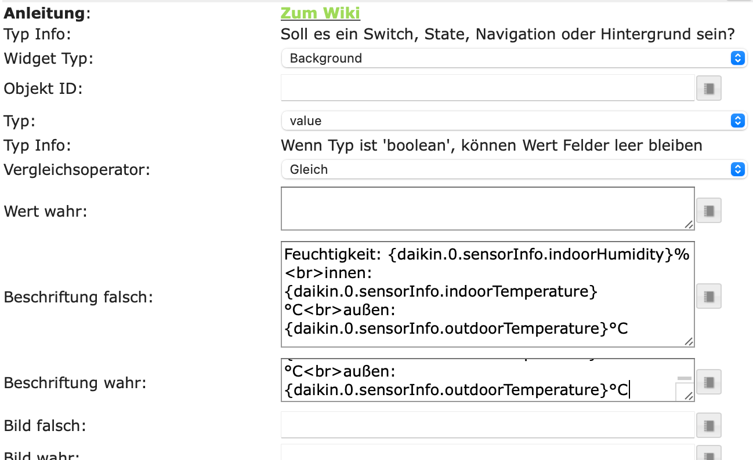The width and height of the screenshot is (753, 460).
Task: Click the Objekt ID input field
Action: 487,88
